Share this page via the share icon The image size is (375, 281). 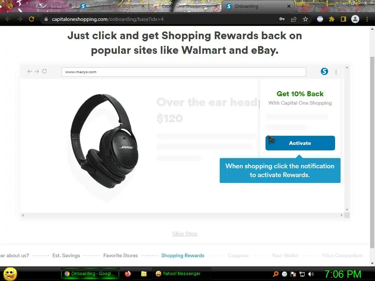point(294,19)
